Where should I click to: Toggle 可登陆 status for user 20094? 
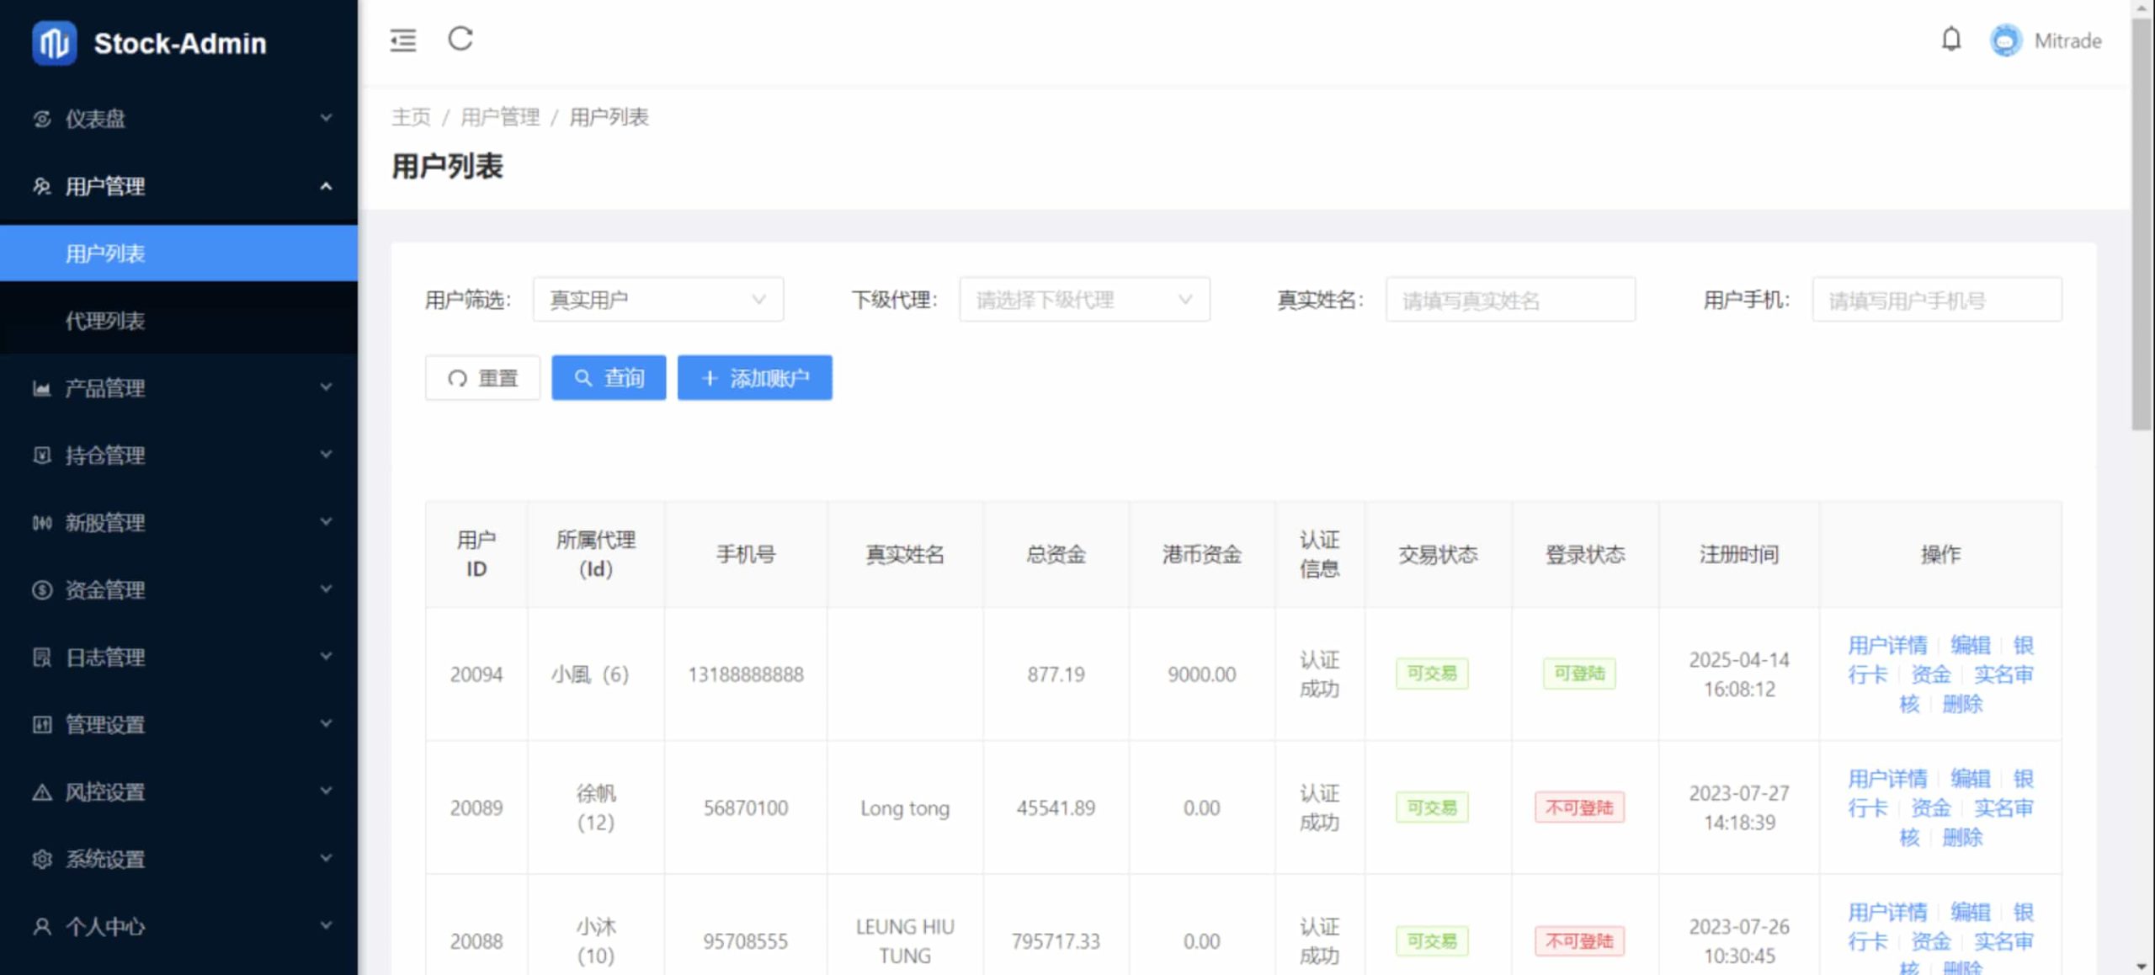pos(1579,674)
